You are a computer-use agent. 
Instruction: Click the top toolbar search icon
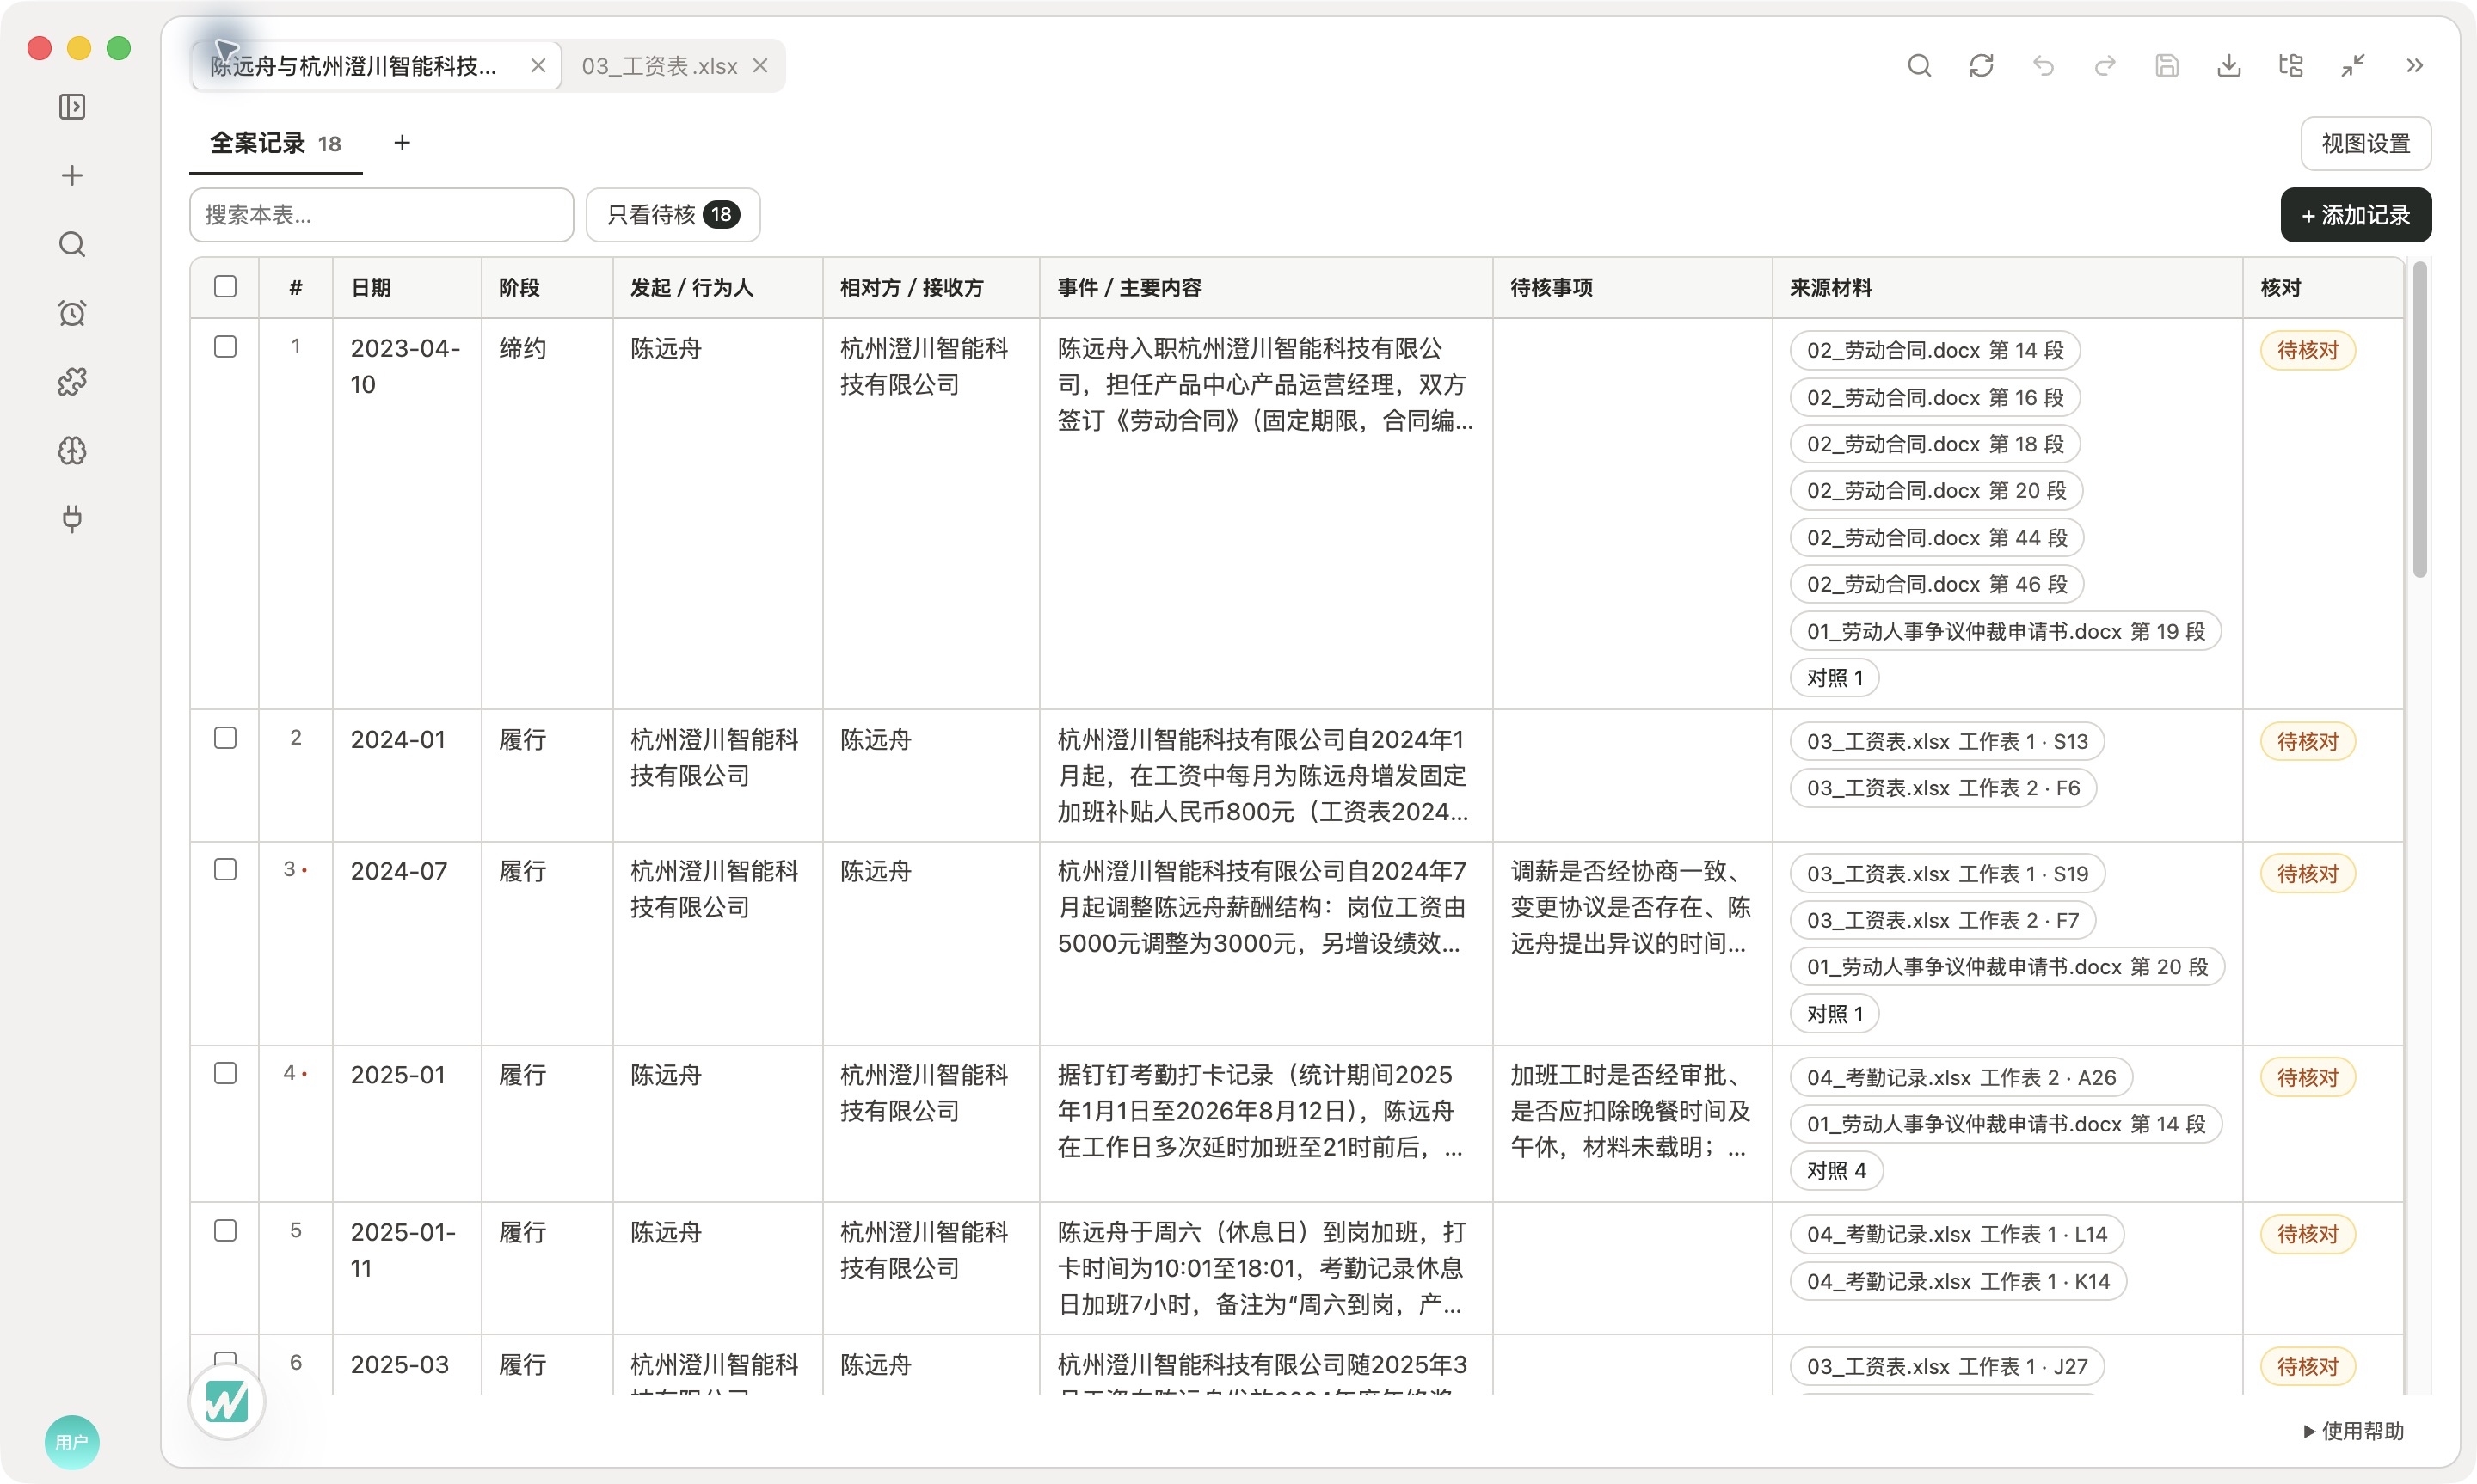point(1919,66)
